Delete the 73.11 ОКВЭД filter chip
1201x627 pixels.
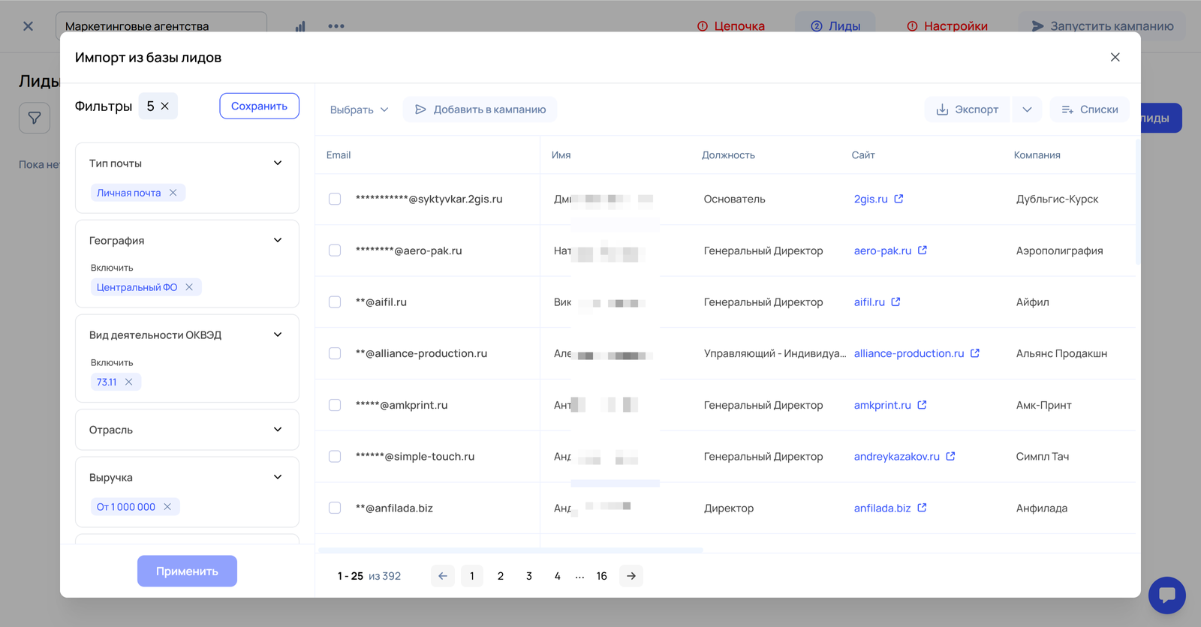(x=129, y=382)
